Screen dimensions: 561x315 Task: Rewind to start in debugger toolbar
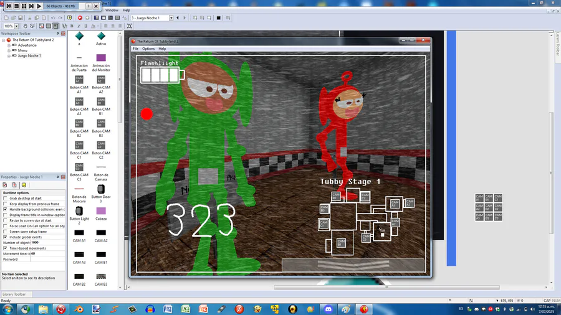[9, 6]
